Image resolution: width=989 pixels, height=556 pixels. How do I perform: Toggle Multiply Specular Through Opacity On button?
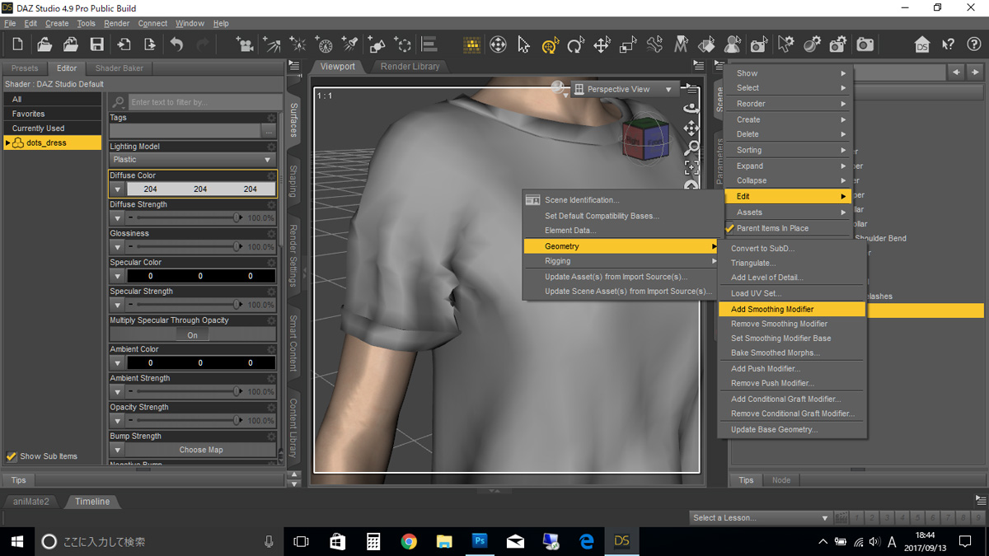pos(192,335)
